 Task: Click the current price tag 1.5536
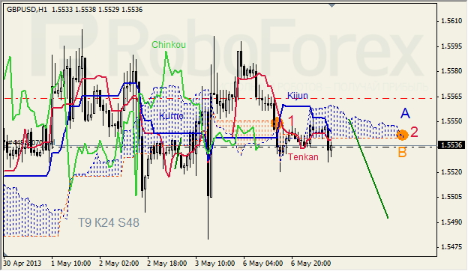[x=452, y=145]
